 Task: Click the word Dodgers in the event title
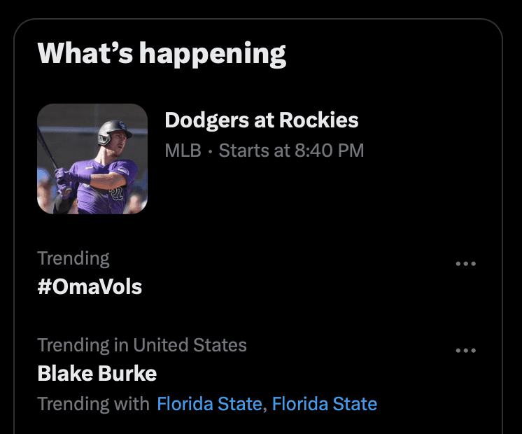204,120
